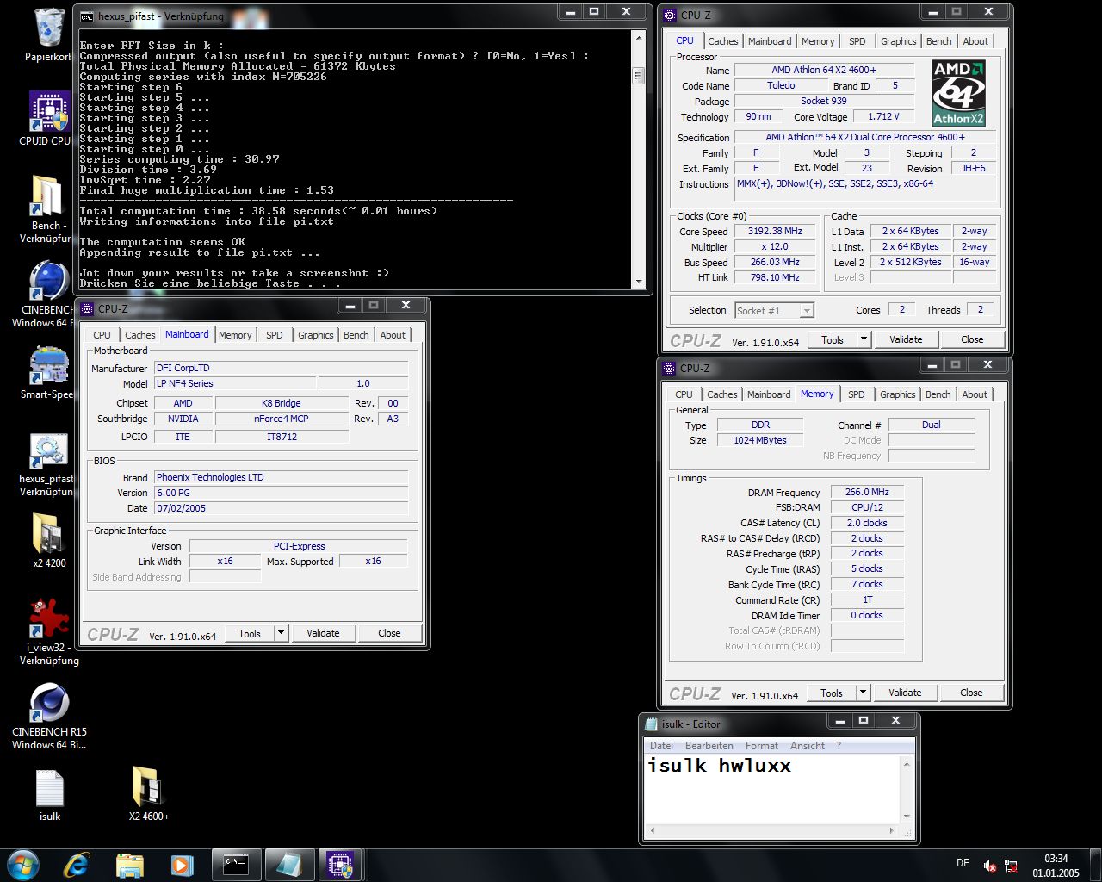Select About tab in Mainboard window
The width and height of the screenshot is (1102, 882).
[x=393, y=335]
